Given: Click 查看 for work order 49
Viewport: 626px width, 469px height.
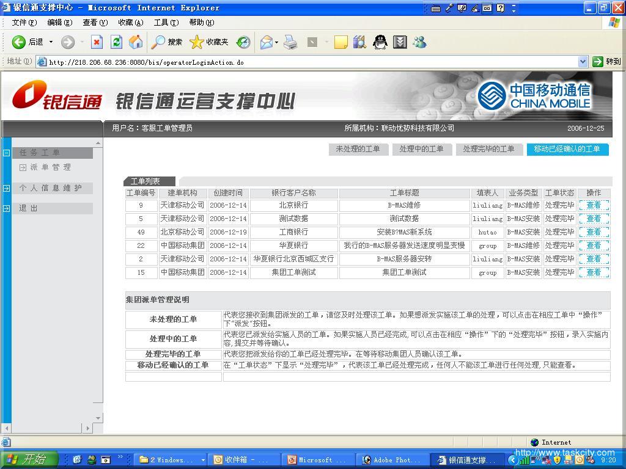Looking at the screenshot, I should (x=594, y=232).
